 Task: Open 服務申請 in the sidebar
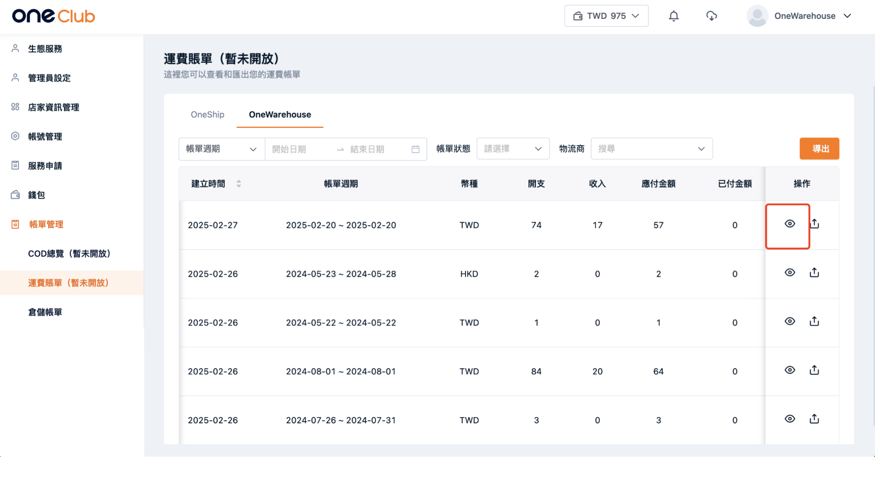45,165
